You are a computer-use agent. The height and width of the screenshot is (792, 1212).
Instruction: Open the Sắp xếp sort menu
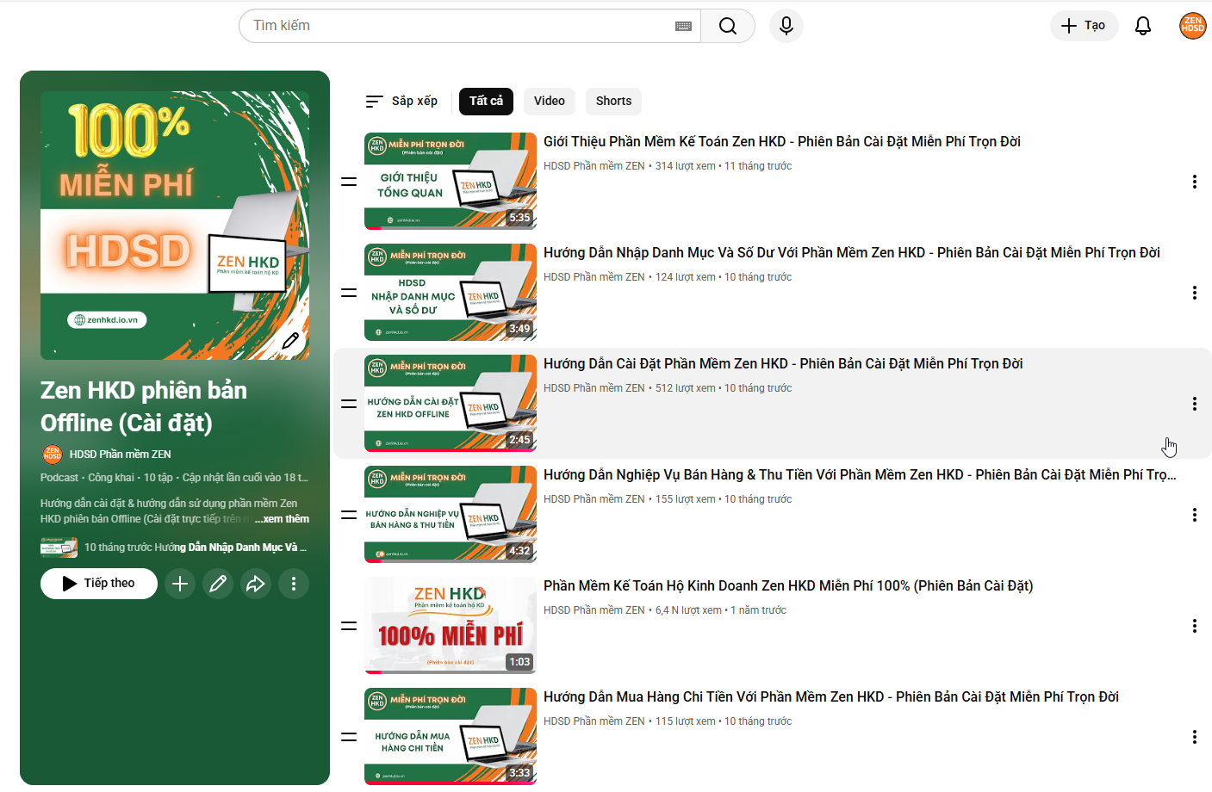click(401, 102)
